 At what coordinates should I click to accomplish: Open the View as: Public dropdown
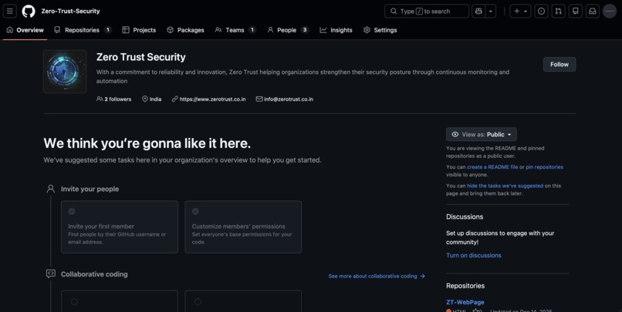tap(482, 135)
